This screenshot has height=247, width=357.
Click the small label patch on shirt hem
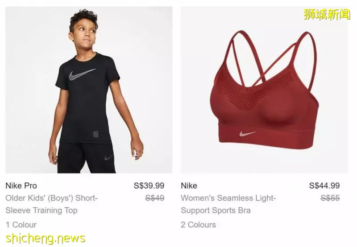95,134
